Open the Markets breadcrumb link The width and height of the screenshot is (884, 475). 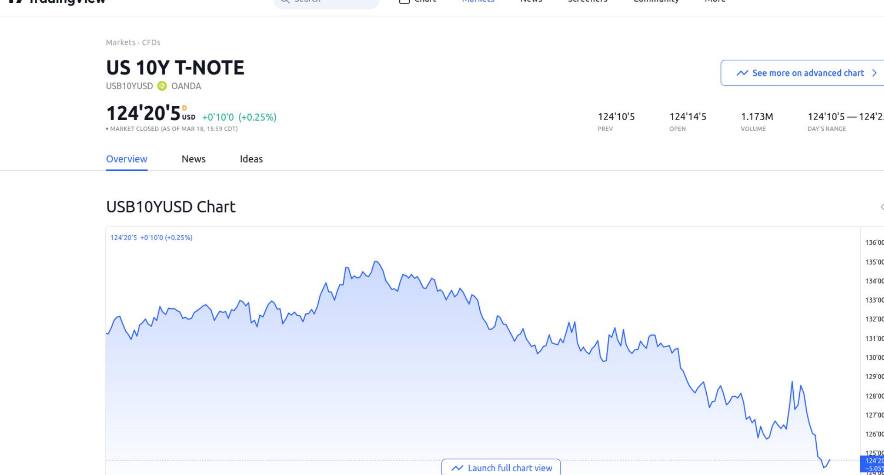121,42
